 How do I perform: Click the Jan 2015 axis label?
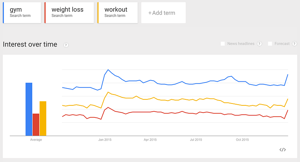(x=105, y=140)
